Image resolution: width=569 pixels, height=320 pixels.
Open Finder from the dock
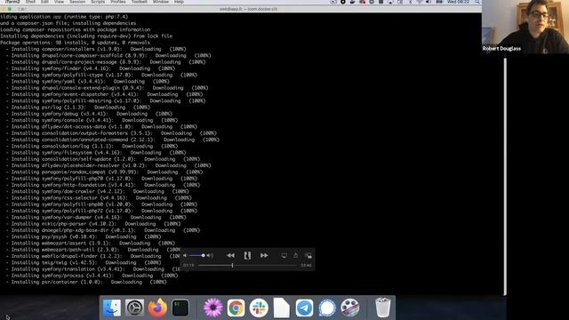tap(112, 308)
